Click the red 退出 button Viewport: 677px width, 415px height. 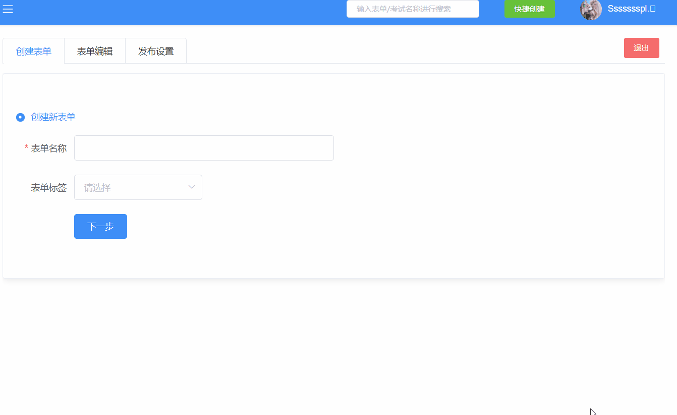coord(642,48)
